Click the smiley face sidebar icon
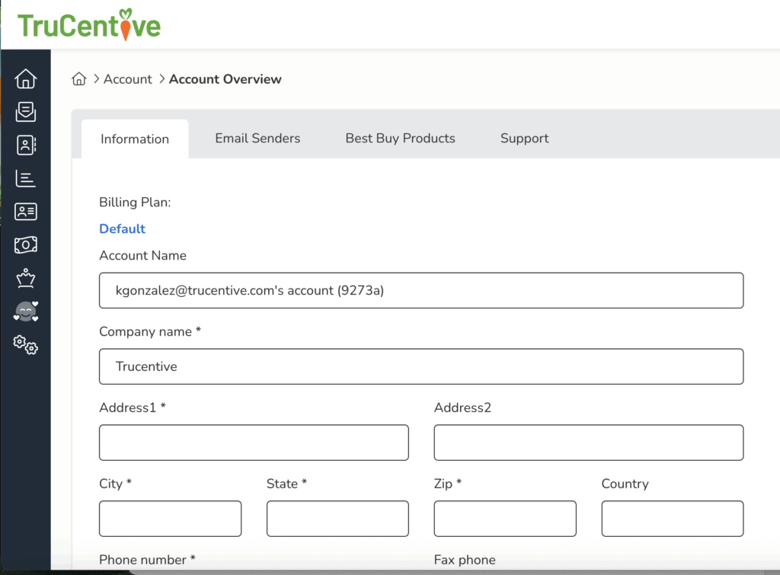Screen dimensions: 780x575 (x=25, y=311)
